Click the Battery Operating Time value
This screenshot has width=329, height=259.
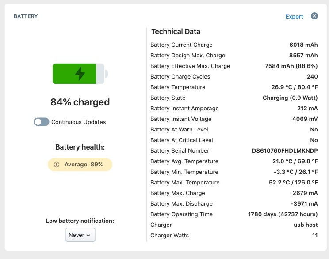pyautogui.click(x=283, y=214)
